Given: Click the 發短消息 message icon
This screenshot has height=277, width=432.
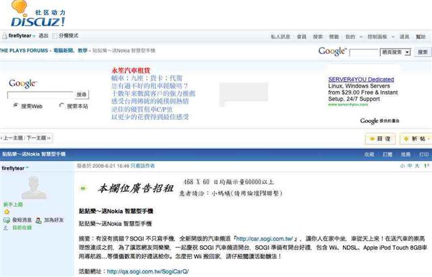Looking at the screenshot, I should (7, 220).
